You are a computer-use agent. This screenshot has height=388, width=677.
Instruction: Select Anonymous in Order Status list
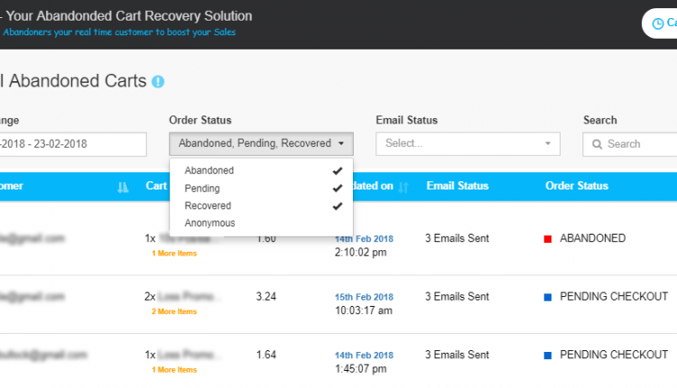(x=261, y=223)
